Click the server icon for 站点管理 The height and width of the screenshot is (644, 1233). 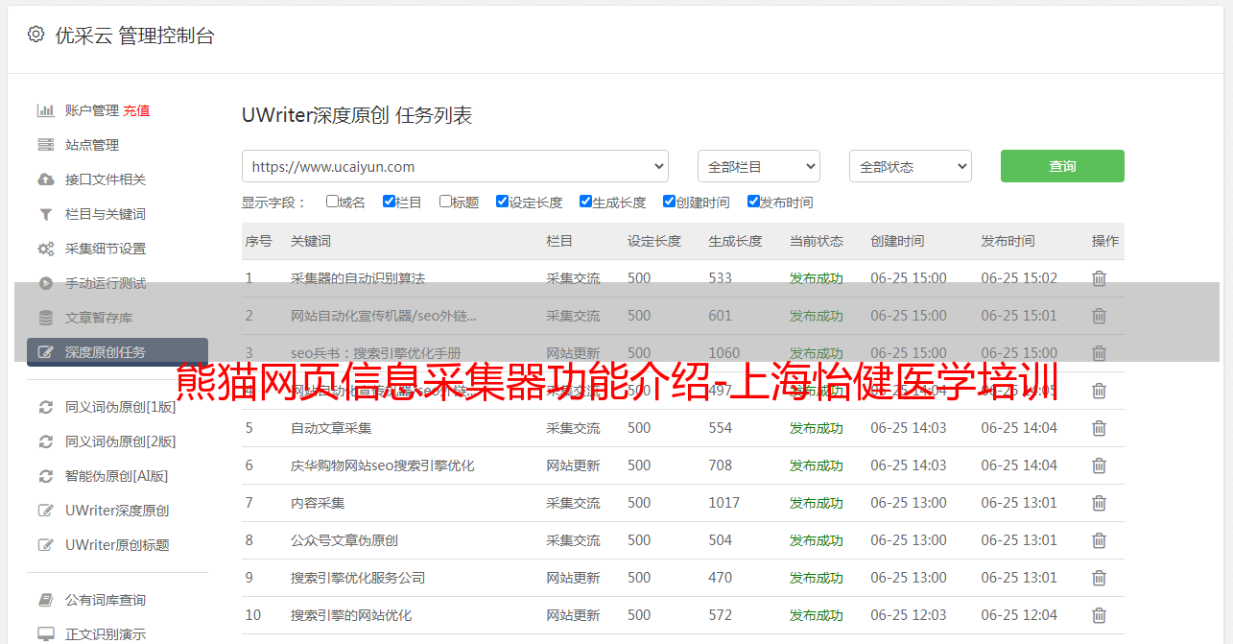click(x=45, y=145)
